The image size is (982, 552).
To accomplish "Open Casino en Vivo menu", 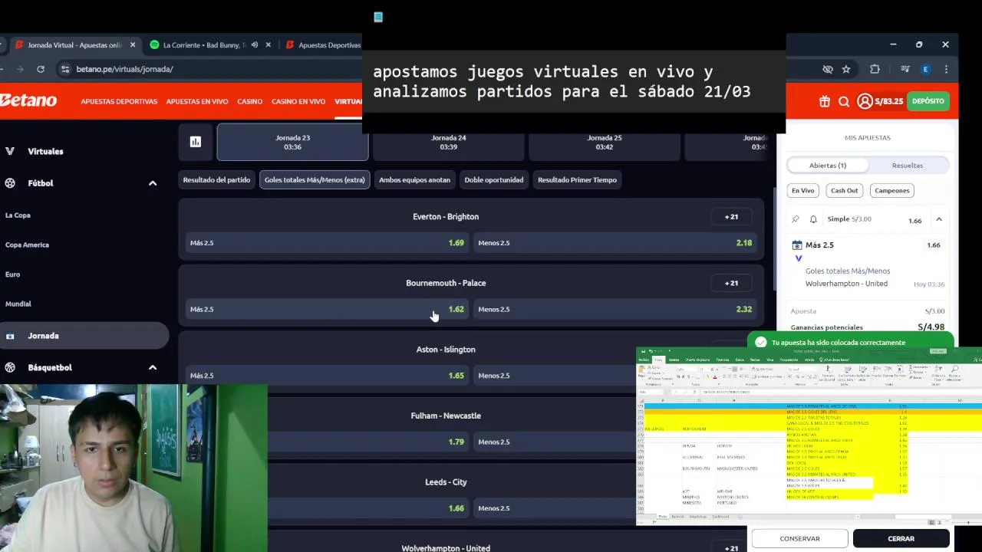I will tap(298, 101).
